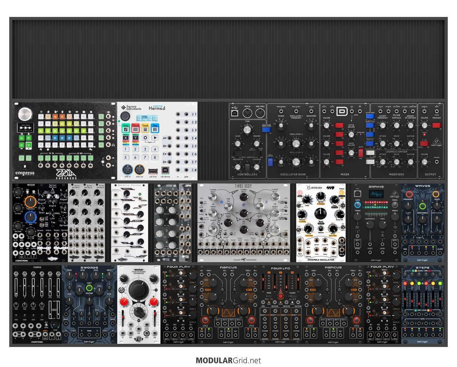The height and width of the screenshot is (367, 457).
Task: Click the Hermod X button
Action: point(126,138)
